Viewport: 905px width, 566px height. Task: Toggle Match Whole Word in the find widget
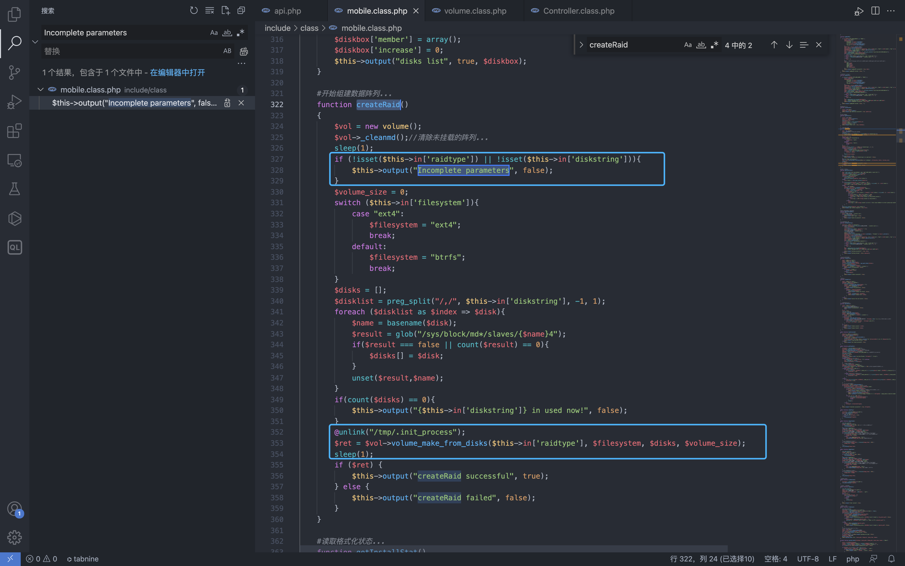tap(701, 45)
